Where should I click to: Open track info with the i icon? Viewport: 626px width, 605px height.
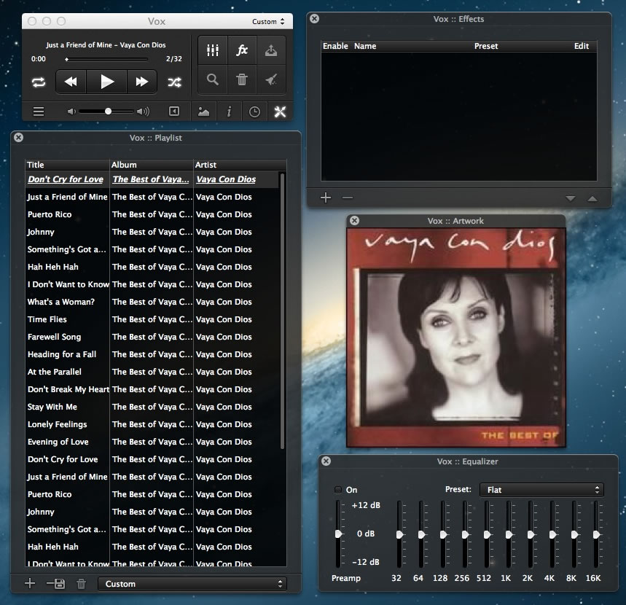[x=229, y=112]
